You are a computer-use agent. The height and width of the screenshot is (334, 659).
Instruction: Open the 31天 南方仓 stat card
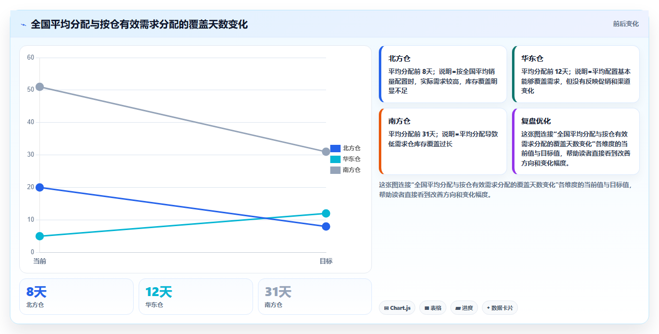315,297
